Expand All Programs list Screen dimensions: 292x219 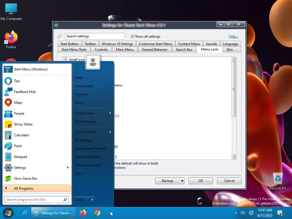37,188
